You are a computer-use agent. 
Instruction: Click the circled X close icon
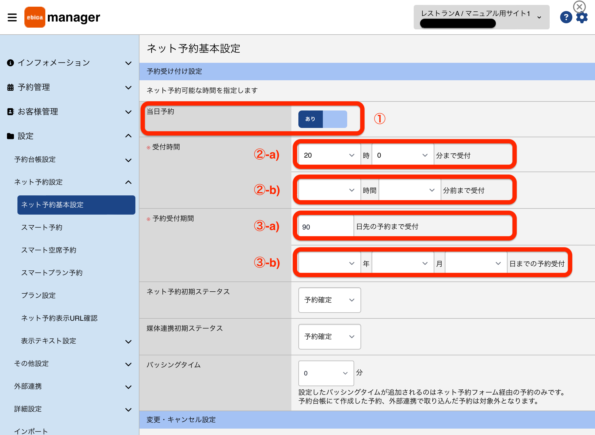coord(579,6)
